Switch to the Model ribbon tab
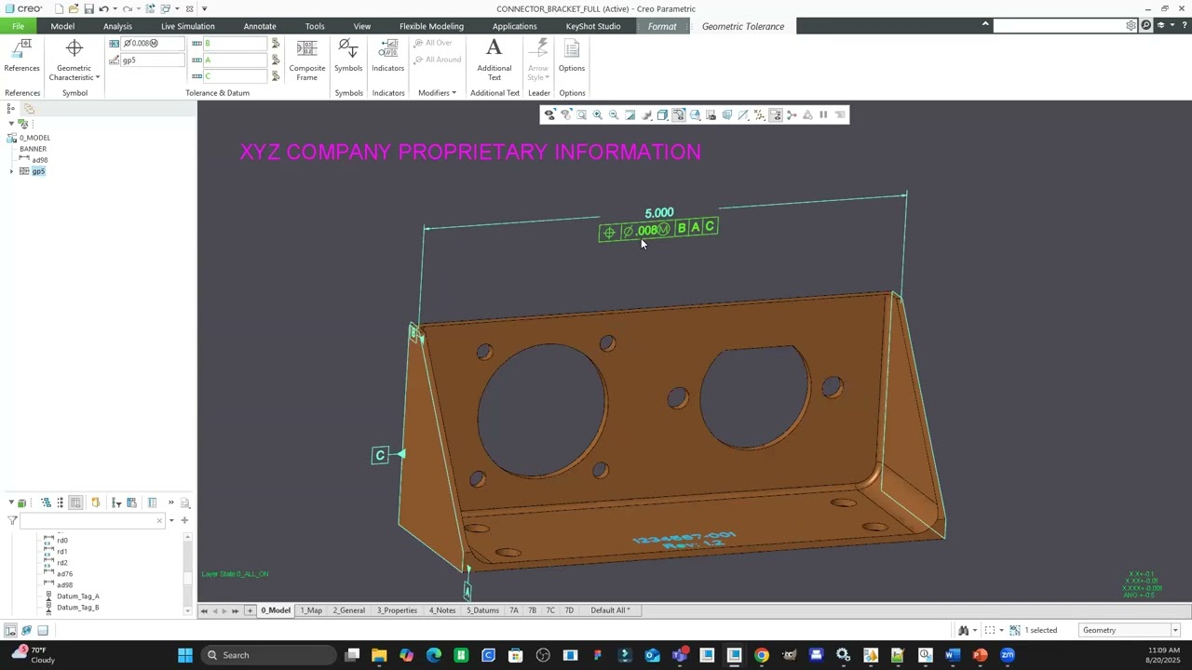 62,26
